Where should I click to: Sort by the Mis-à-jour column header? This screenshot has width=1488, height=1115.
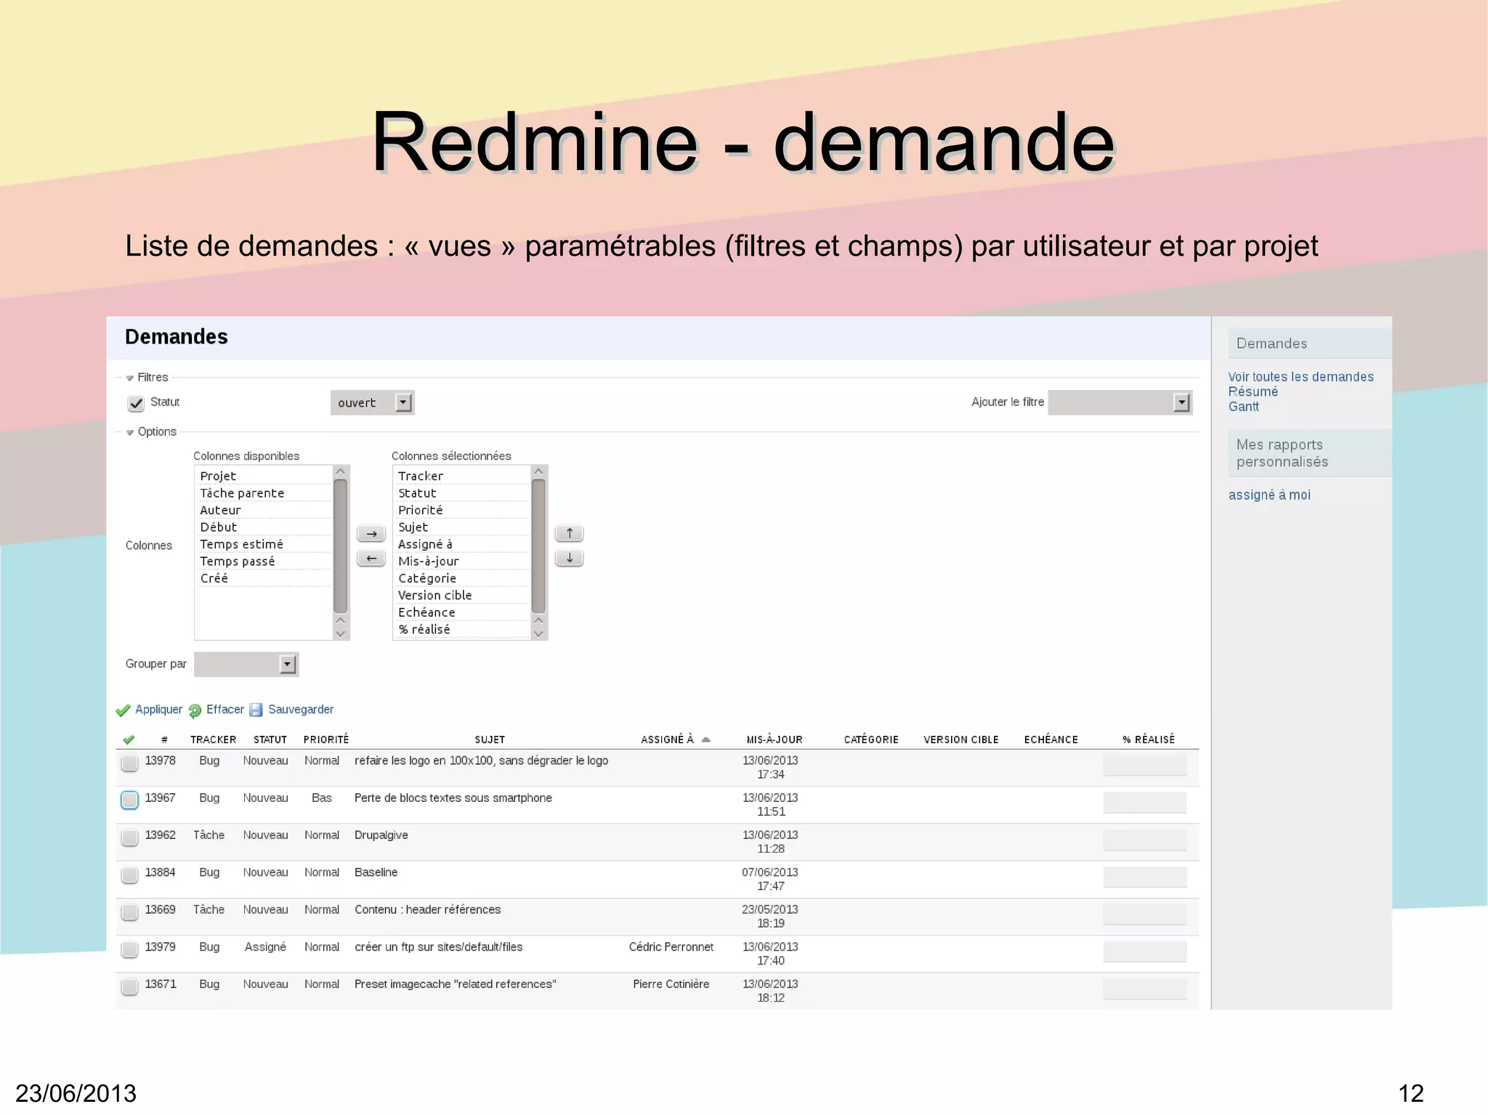[x=775, y=739]
